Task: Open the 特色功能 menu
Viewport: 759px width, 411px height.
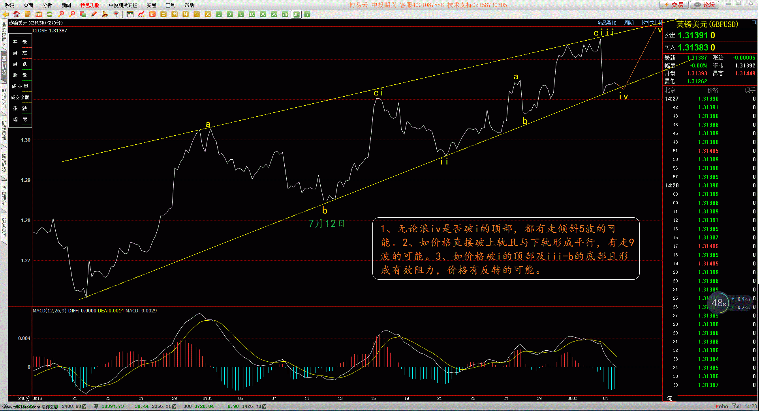Action: pos(90,5)
